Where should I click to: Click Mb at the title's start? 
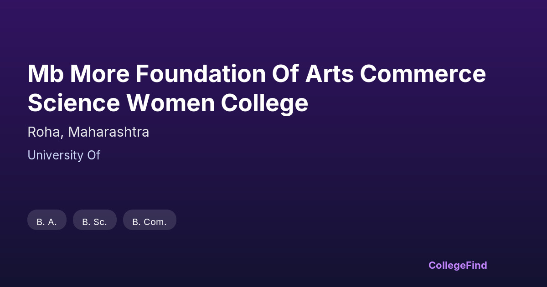point(45,74)
